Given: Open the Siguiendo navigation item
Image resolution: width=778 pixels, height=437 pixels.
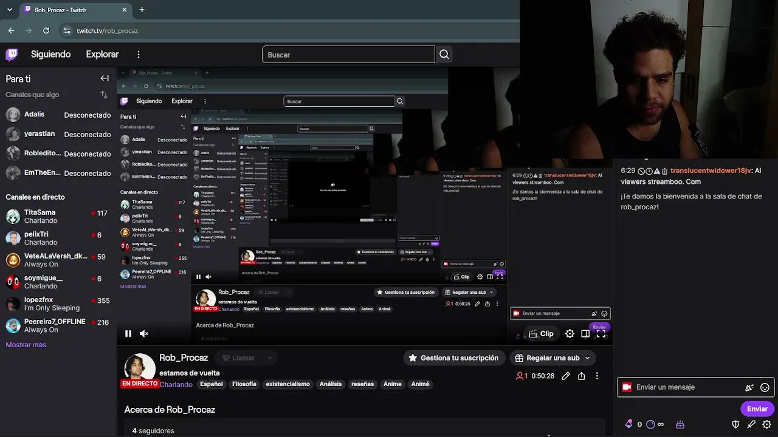Looking at the screenshot, I should tap(51, 55).
